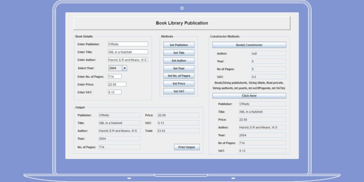Focus the Enter Title text field
The image size is (364, 182).
[128, 52]
